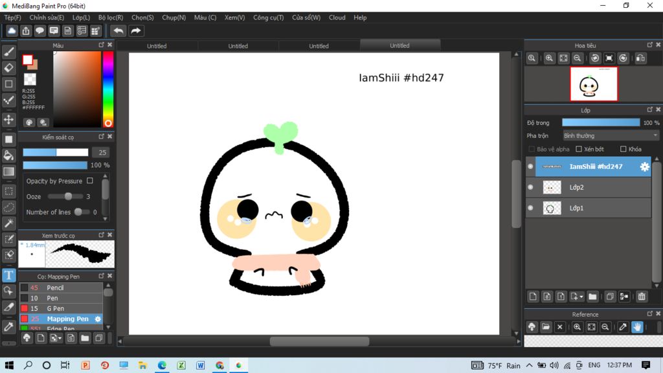Open Excel from the taskbar

point(181,365)
